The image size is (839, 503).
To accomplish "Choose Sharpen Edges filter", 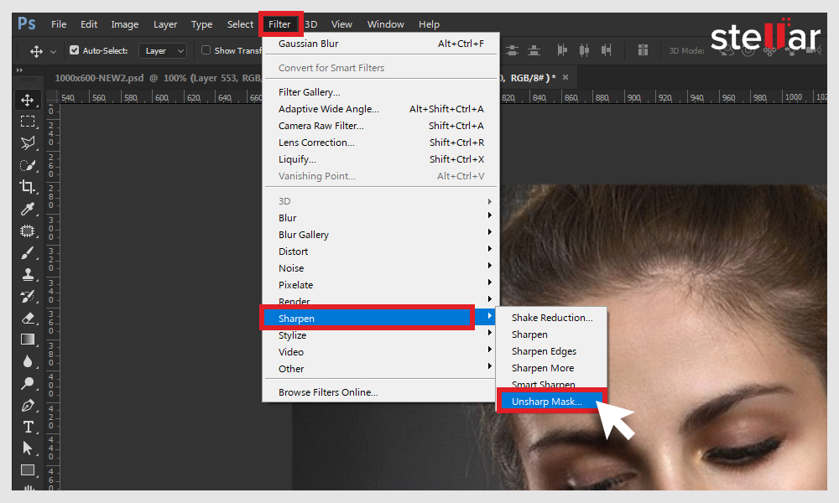I will pos(552,351).
